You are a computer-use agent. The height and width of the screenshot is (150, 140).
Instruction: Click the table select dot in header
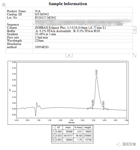click(53, 128)
